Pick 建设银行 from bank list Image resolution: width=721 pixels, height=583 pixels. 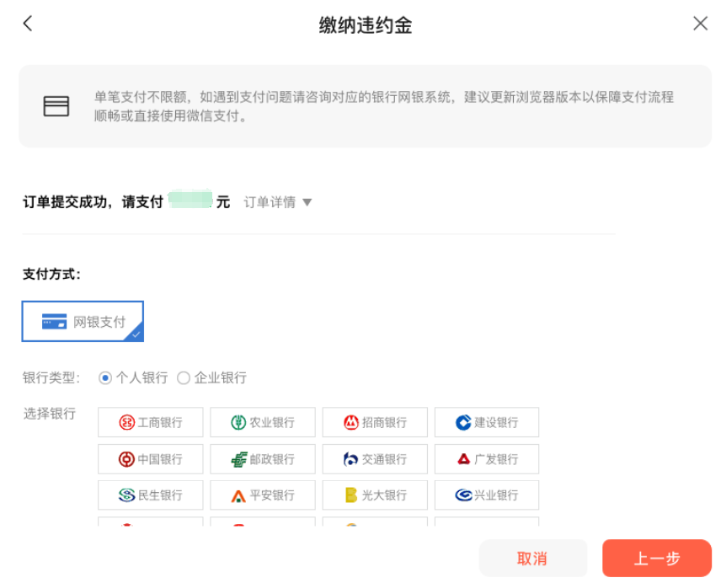pos(487,423)
